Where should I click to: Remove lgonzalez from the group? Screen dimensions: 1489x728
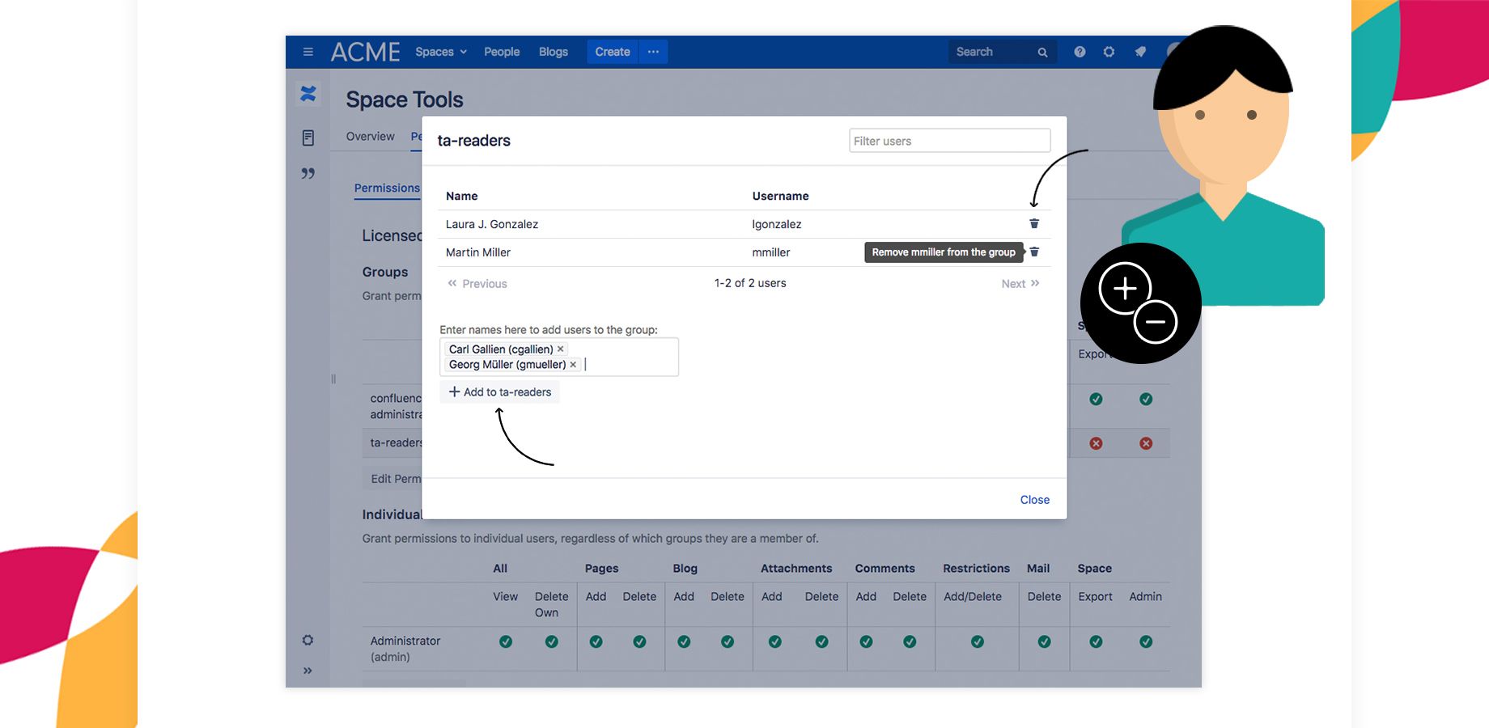1034,223
